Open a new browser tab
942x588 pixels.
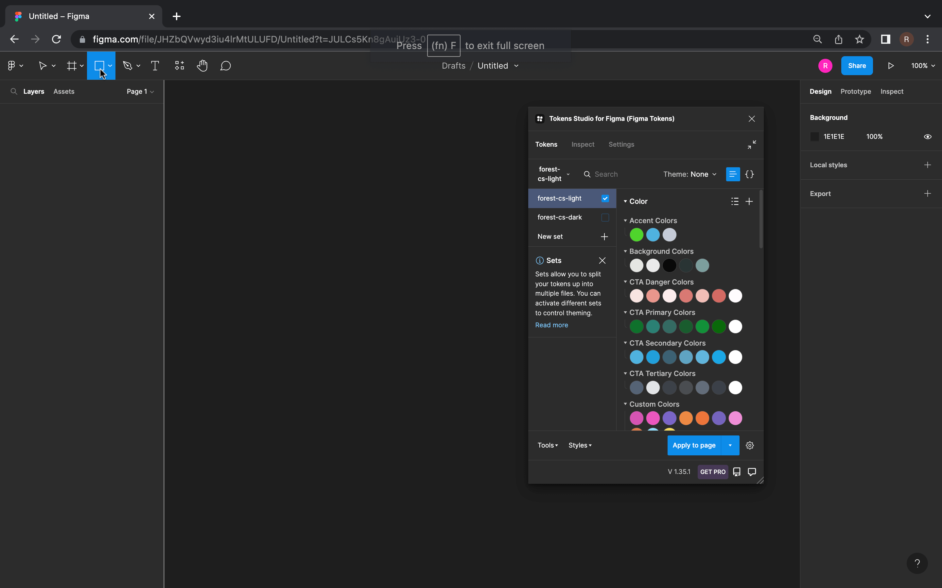tap(176, 16)
